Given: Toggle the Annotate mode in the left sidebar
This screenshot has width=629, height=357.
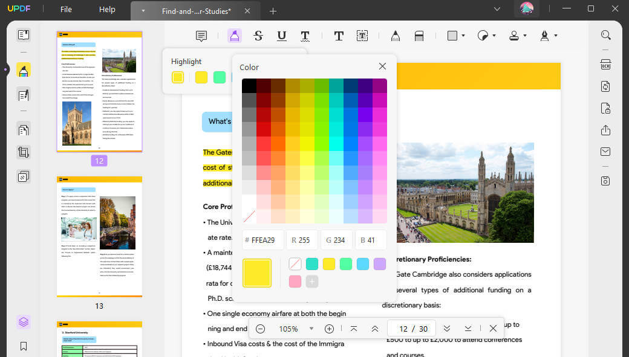Looking at the screenshot, I should tap(23, 70).
